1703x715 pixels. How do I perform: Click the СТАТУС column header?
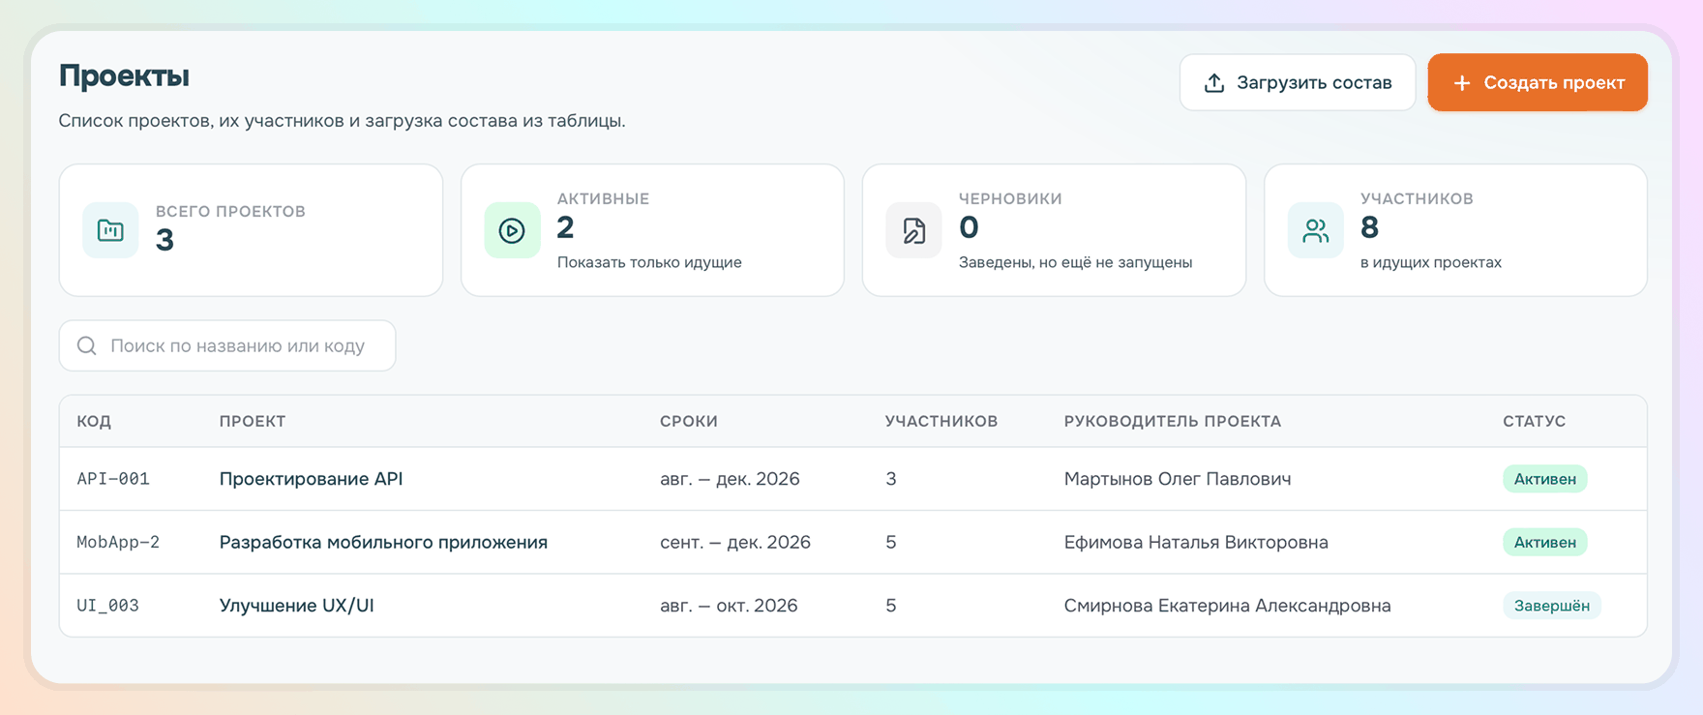point(1534,421)
